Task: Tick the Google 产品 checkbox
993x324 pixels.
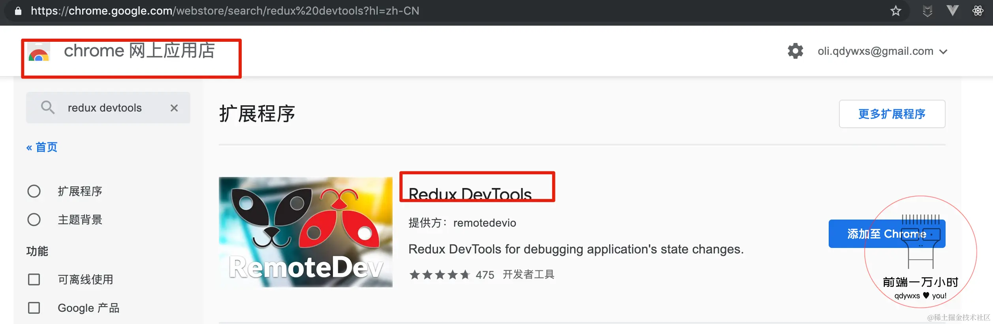Action: tap(34, 308)
